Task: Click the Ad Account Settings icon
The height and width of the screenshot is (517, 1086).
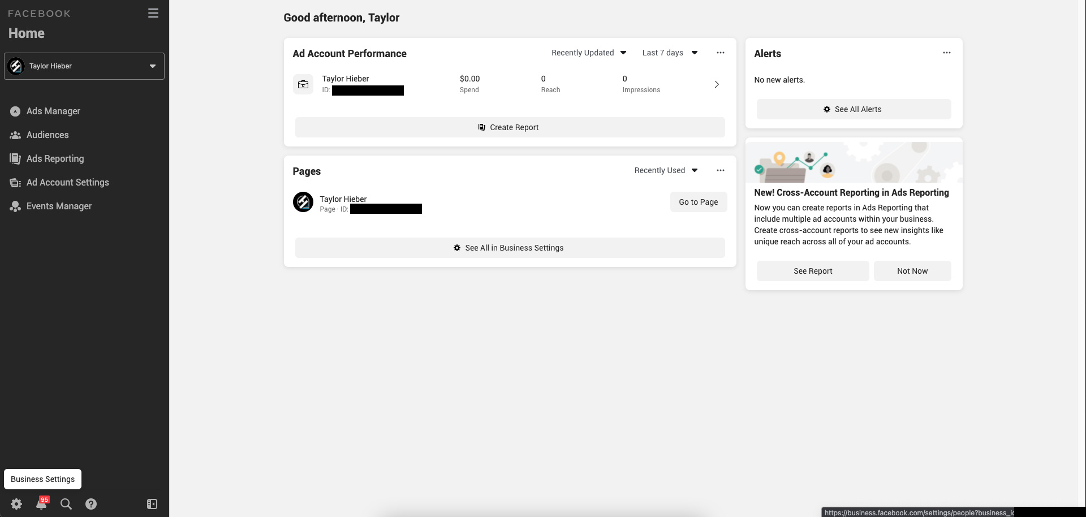Action: [x=15, y=183]
